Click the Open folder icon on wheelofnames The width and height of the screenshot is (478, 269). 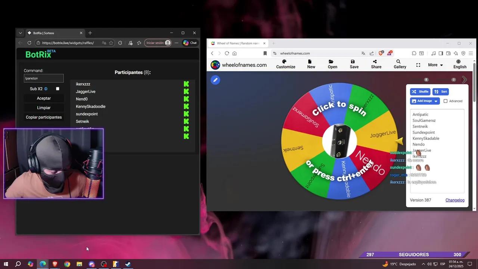pos(332,64)
